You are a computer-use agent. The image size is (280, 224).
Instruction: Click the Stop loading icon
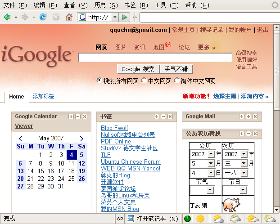pyautogui.click(x=56, y=17)
